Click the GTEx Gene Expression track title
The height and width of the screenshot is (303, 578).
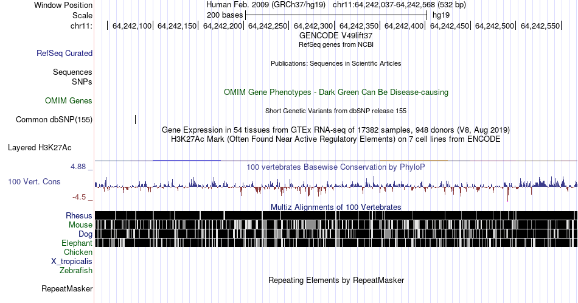coord(336,130)
